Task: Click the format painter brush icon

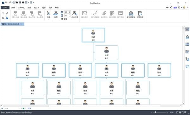Action: (7, 13)
